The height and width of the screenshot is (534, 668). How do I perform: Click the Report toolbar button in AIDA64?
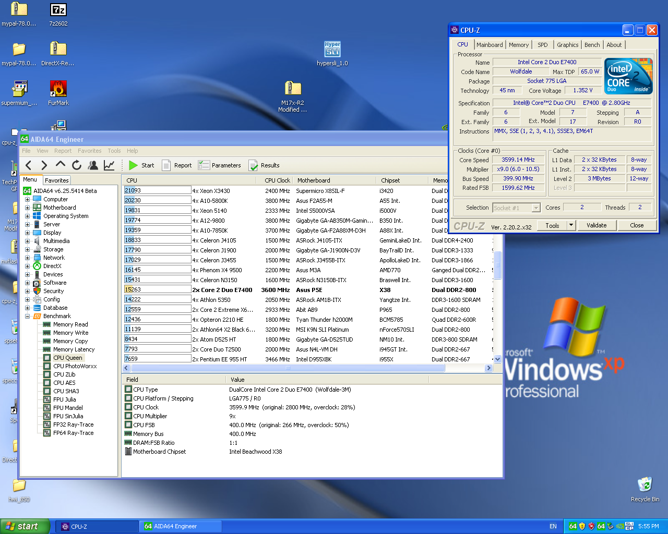point(177,165)
